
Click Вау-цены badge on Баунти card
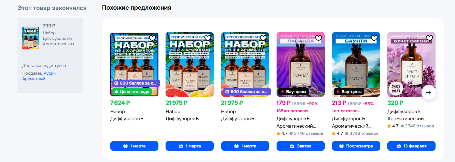pos(349,92)
